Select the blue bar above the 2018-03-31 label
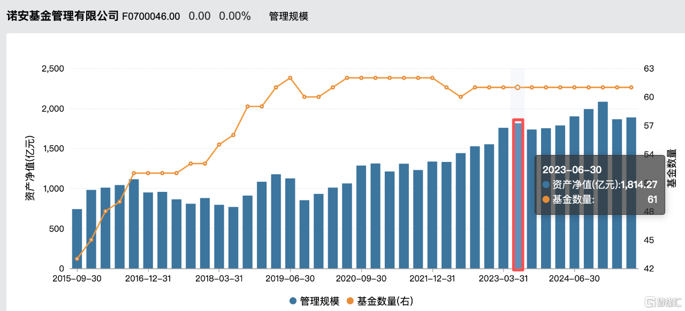 (219, 237)
